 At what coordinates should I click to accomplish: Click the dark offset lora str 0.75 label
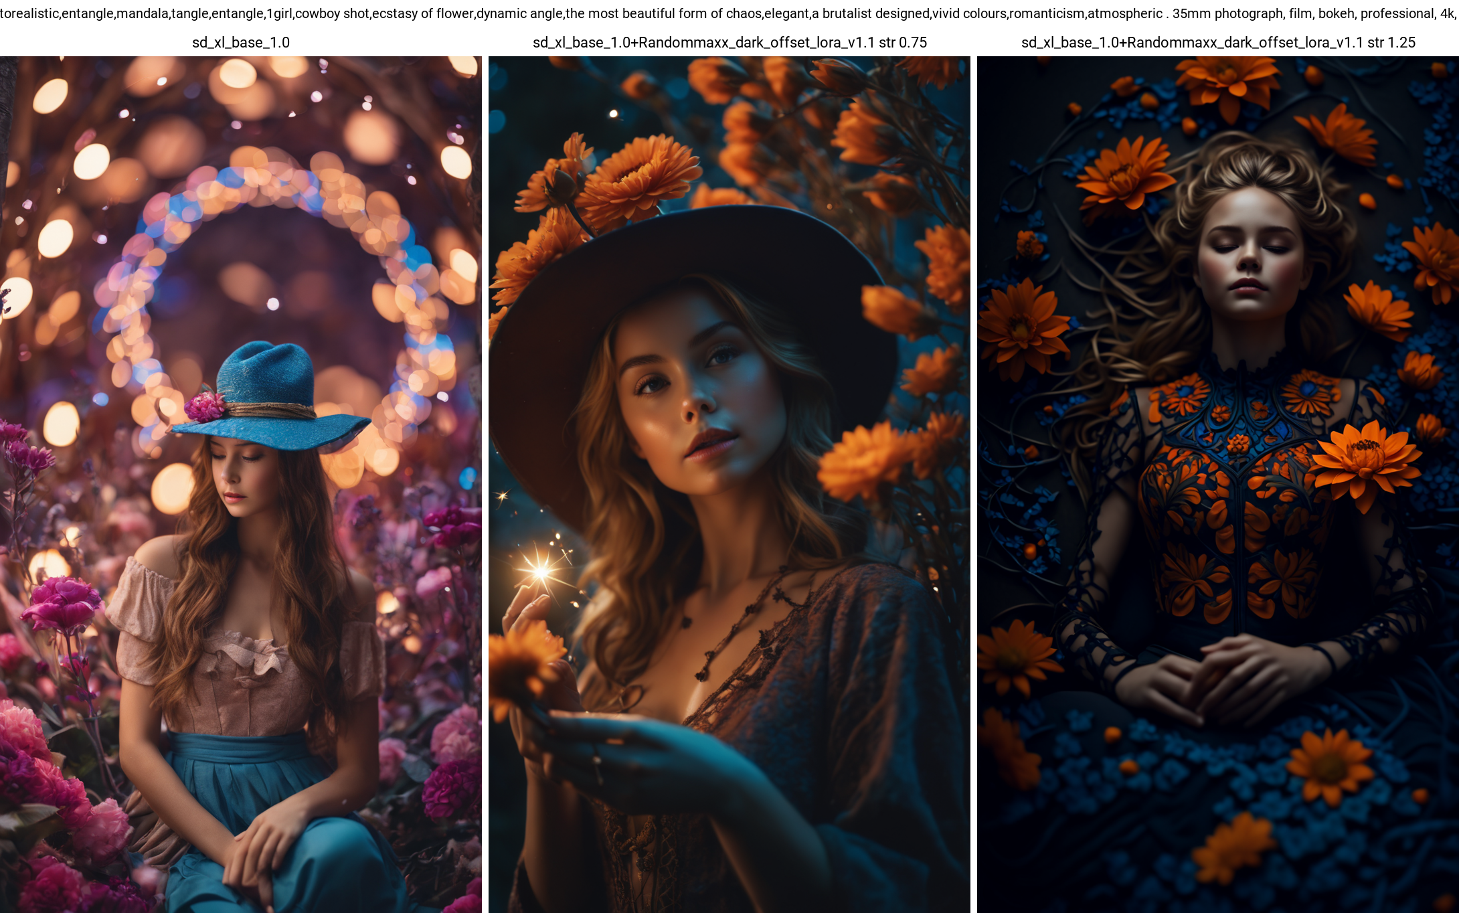729,42
